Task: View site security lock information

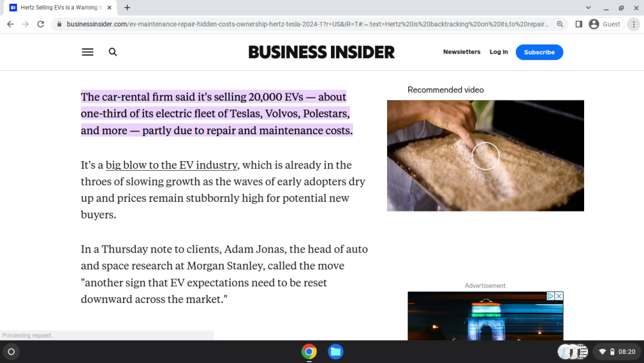Action: 59,25
